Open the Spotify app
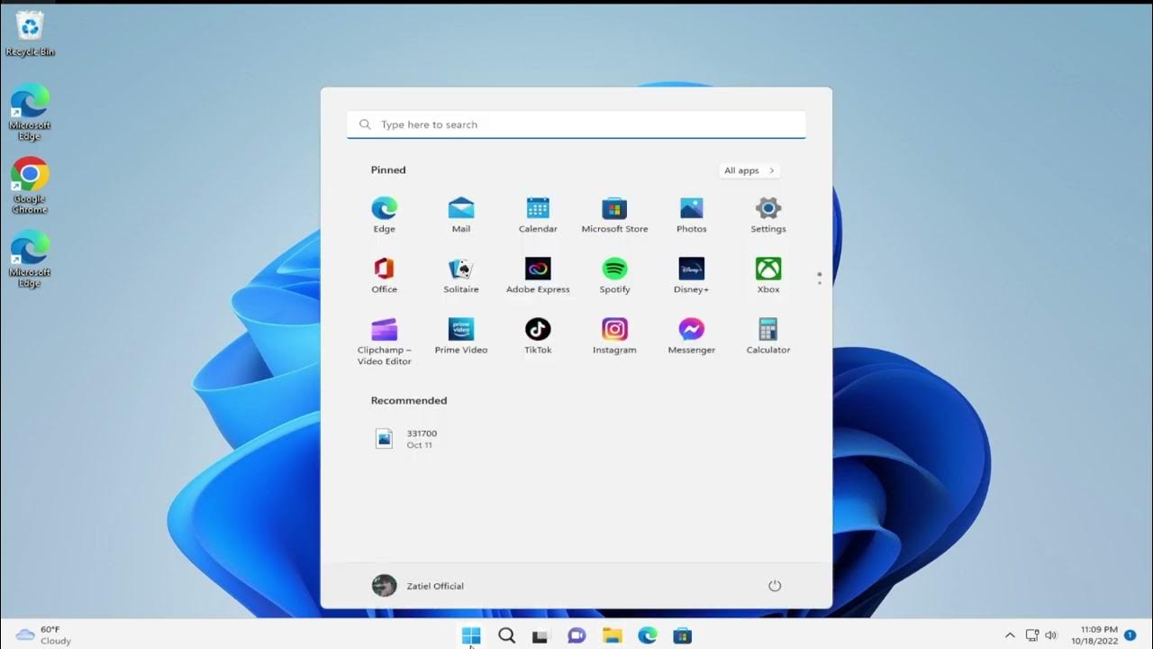Viewport: 1153px width, 649px height. point(614,276)
